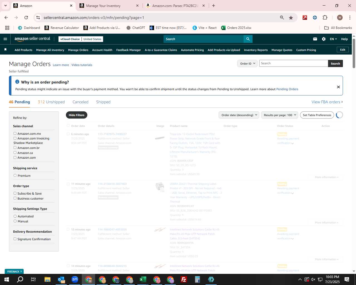Screen dimensions: 356x285
Task: Open the browser zoom magnifier icon
Action: 282,18
